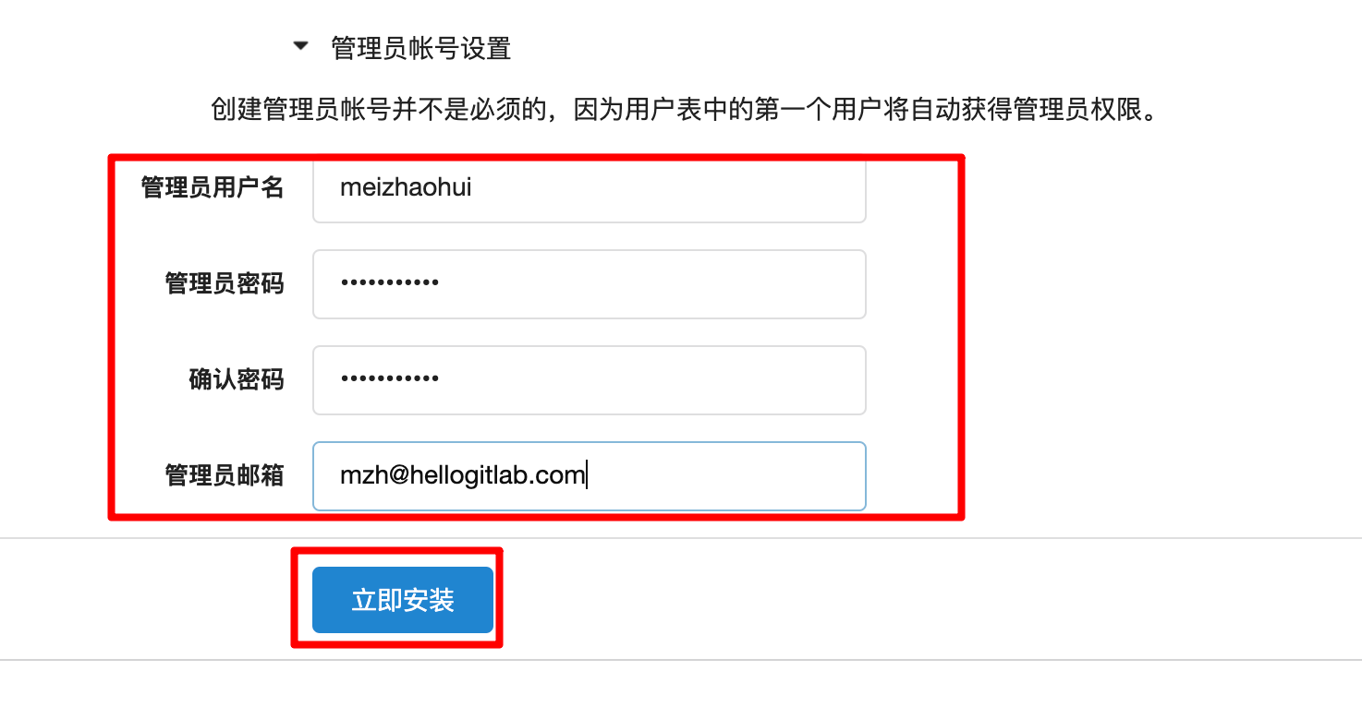Focus the 管理员用户名 input field
This screenshot has width=1362, height=707.
coord(590,189)
